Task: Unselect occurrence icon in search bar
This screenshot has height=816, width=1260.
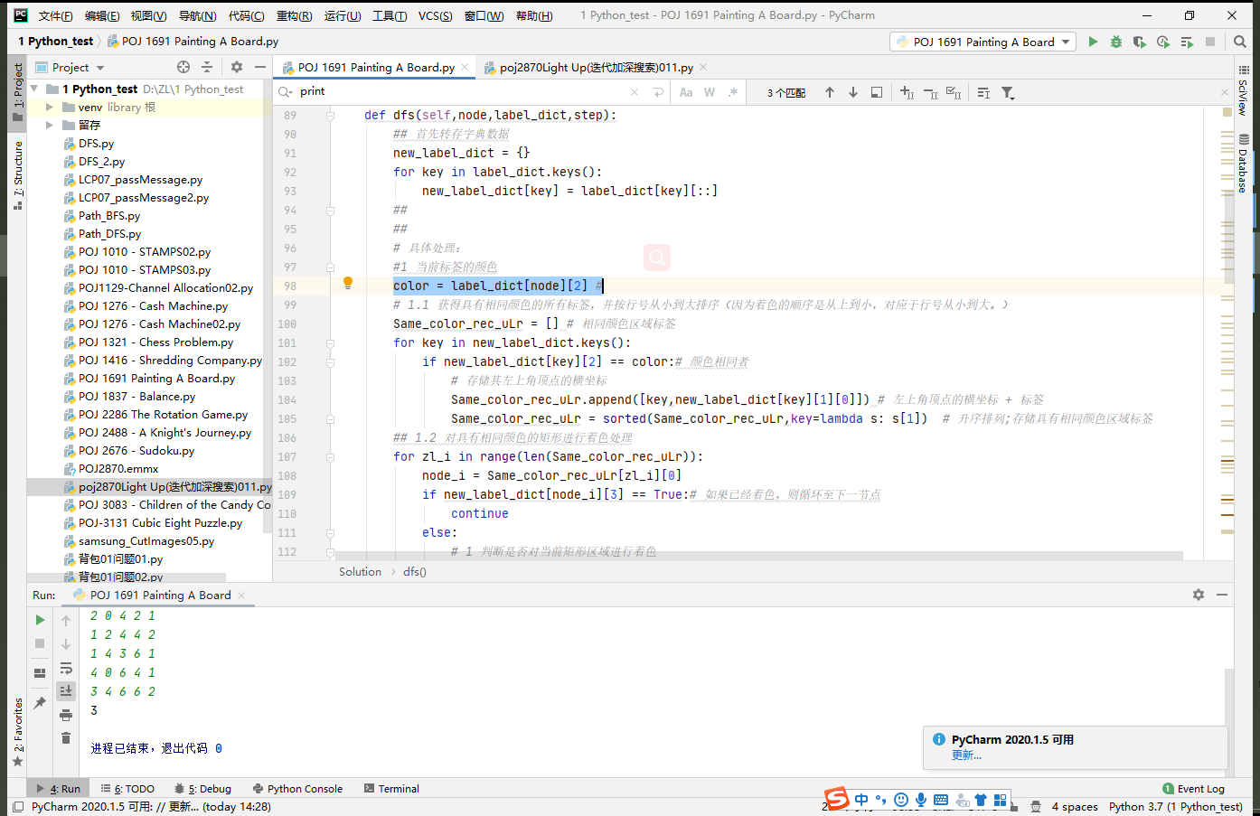Action: click(x=930, y=92)
